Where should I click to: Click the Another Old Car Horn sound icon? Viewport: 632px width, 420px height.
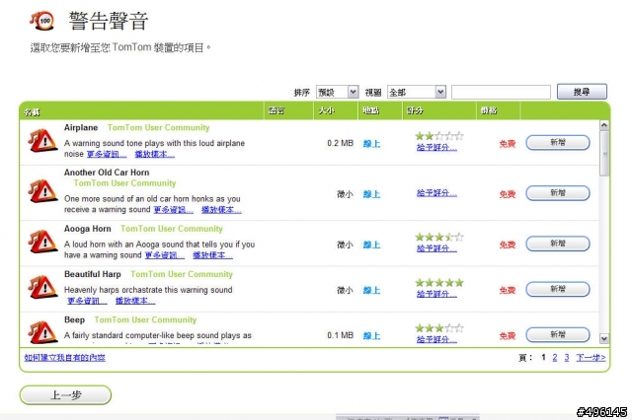(x=42, y=191)
